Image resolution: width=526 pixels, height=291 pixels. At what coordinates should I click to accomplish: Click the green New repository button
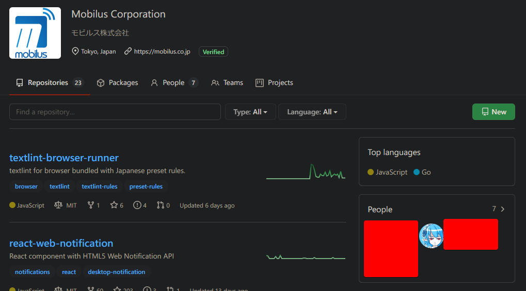coord(493,112)
